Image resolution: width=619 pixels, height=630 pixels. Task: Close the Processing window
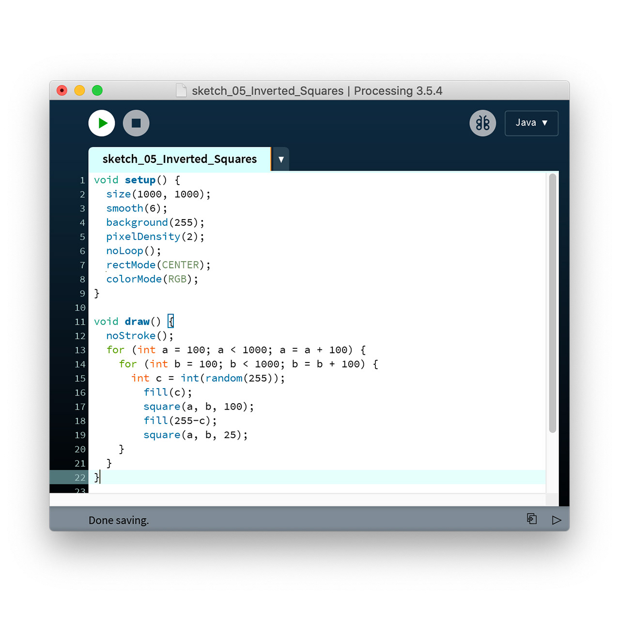click(x=62, y=91)
